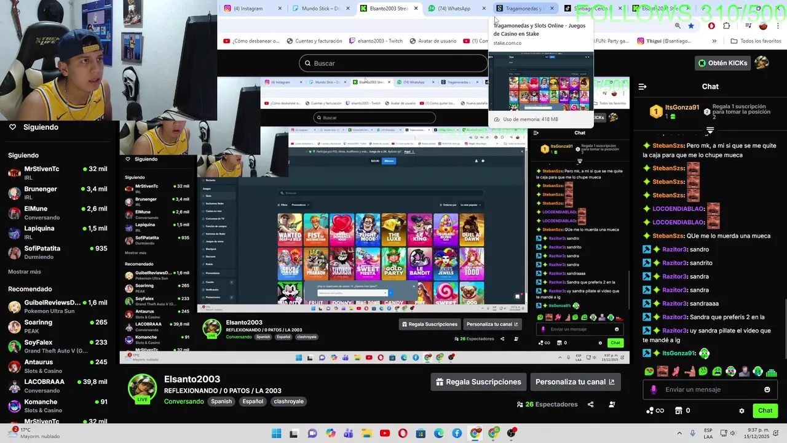Image resolution: width=787 pixels, height=443 pixels.
Task: Click green Chat send button
Action: pyautogui.click(x=765, y=410)
